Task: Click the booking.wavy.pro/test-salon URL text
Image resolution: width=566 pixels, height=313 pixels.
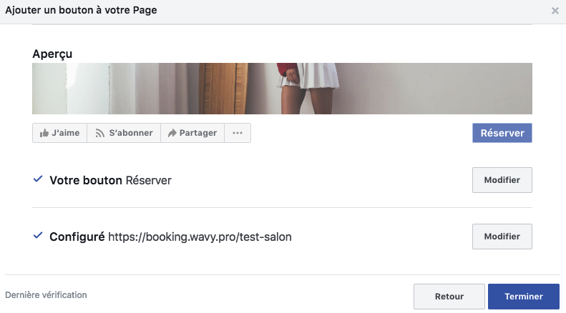Action: click(x=200, y=237)
